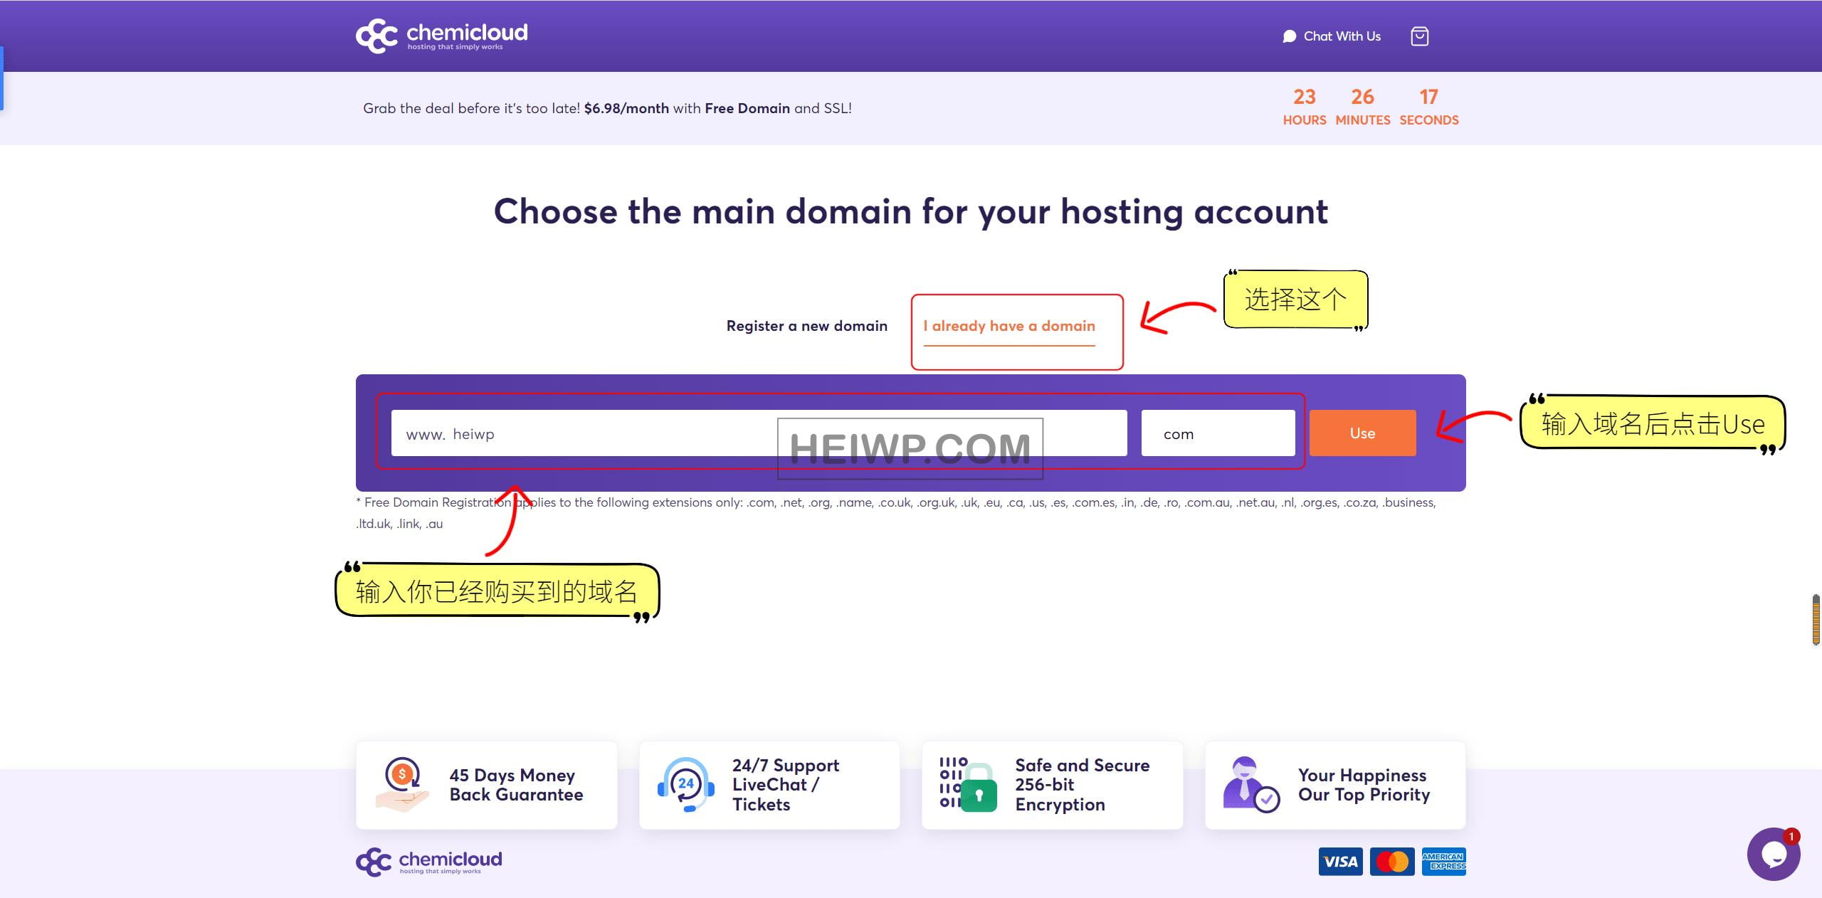Select the Register a new domain tab
The height and width of the screenshot is (898, 1822).
coord(806,326)
